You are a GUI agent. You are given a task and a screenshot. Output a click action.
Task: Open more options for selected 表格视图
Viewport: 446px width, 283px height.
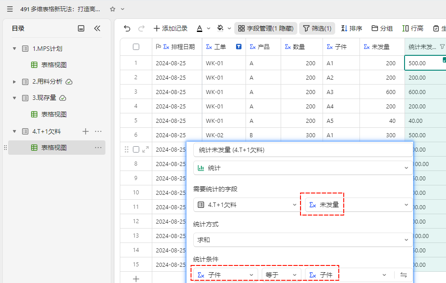coord(98,148)
